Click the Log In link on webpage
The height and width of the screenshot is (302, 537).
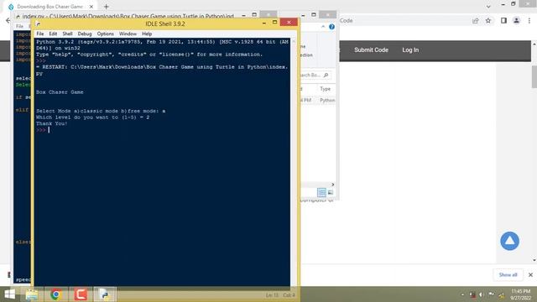410,50
